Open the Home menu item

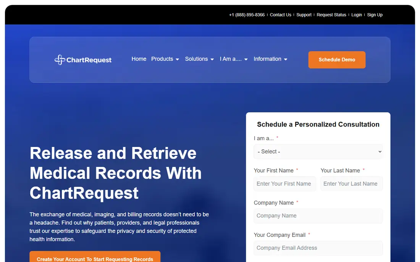(139, 59)
